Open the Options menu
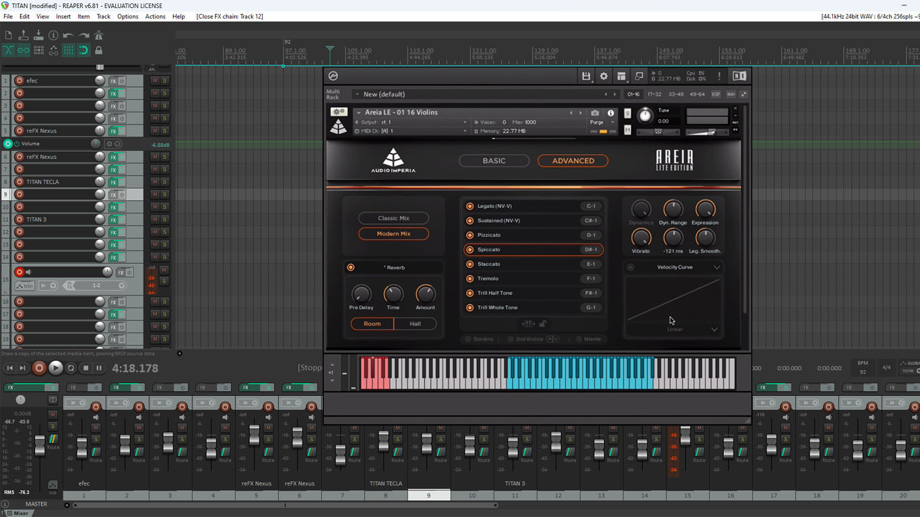 click(x=128, y=16)
